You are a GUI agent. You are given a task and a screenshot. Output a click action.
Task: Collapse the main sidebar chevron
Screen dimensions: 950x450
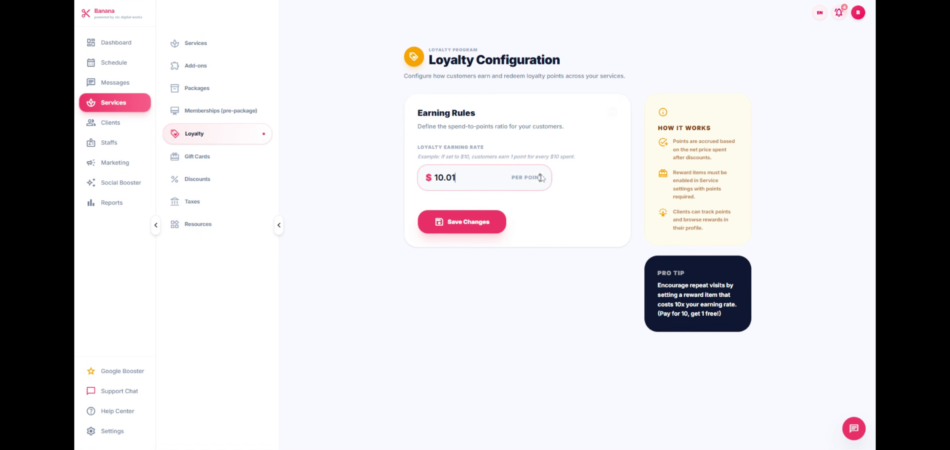tap(156, 225)
